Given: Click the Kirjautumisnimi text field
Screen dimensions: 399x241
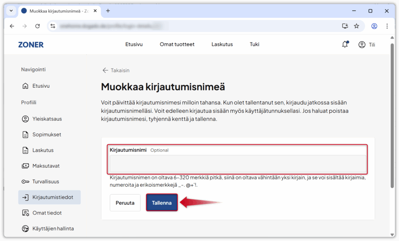Looking at the screenshot, I should (x=238, y=164).
